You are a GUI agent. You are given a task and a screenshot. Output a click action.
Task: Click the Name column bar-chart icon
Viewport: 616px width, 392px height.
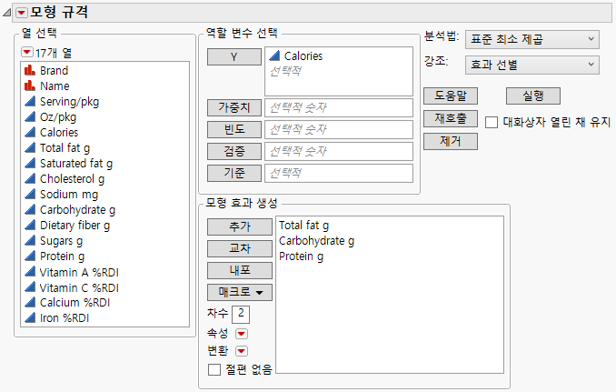click(x=30, y=85)
